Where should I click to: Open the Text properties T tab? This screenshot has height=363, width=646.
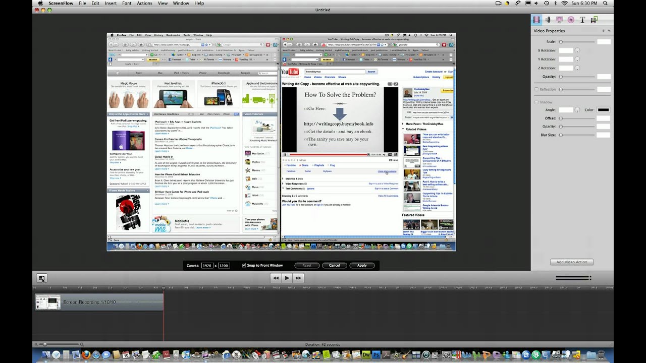(582, 20)
